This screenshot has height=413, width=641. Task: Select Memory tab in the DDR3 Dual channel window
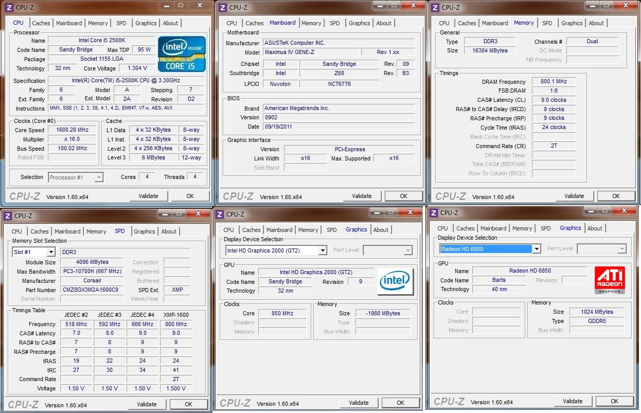[524, 23]
